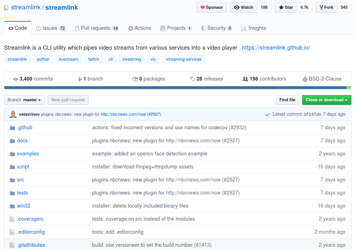The height and width of the screenshot is (249, 356).
Task: Select the vlc topic tag
Action: click(153, 59)
